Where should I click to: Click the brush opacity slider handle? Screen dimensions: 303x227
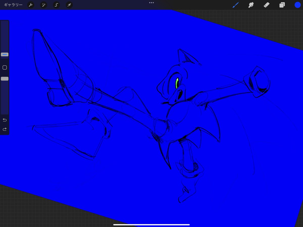coord(5,79)
